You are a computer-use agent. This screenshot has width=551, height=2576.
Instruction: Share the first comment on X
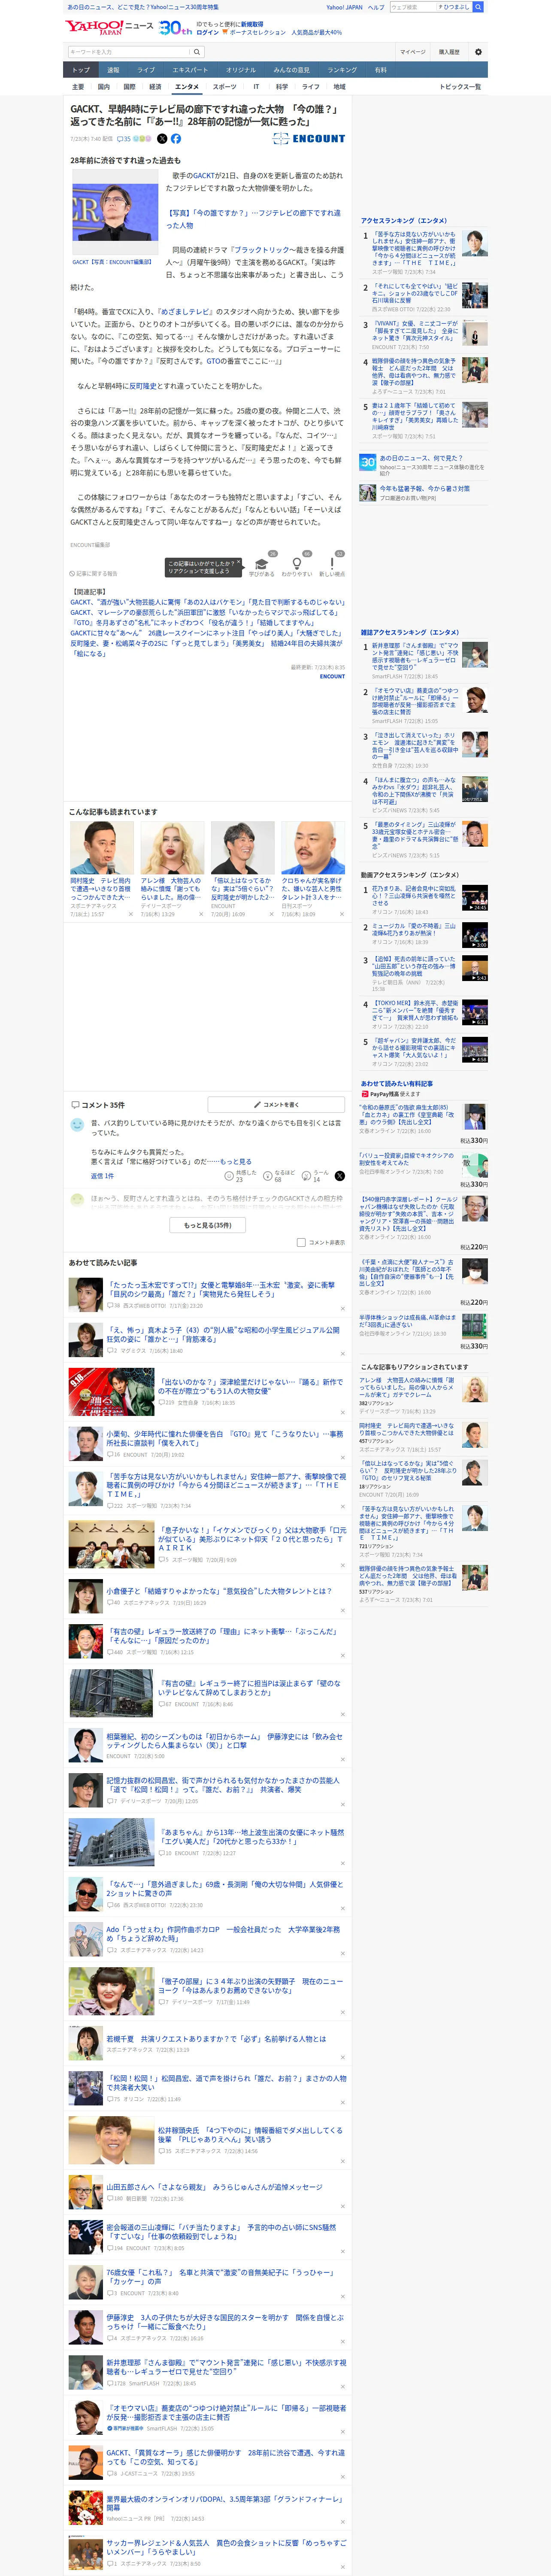(339, 1176)
